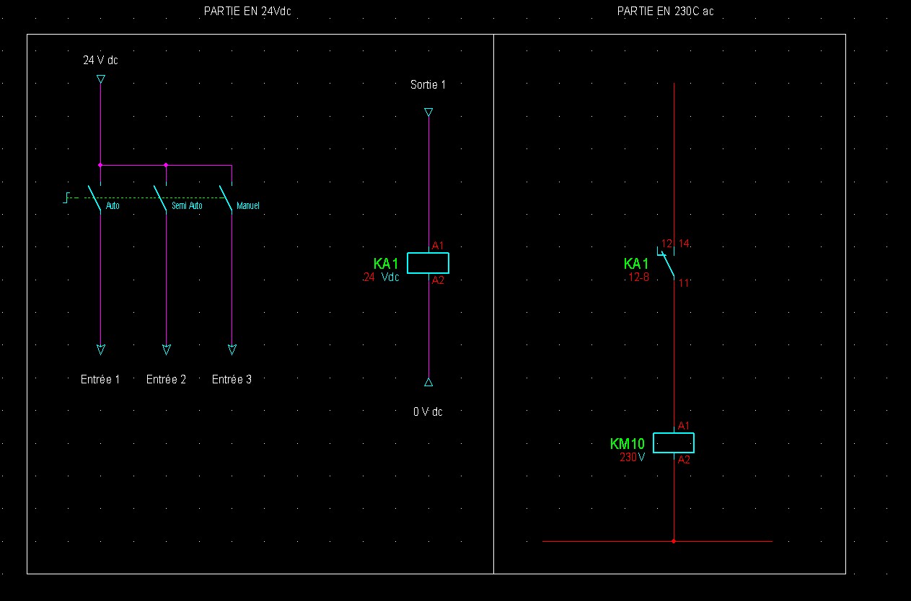Image resolution: width=911 pixels, height=601 pixels.
Task: Select the KA1 relay coil symbol
Action: 428,263
